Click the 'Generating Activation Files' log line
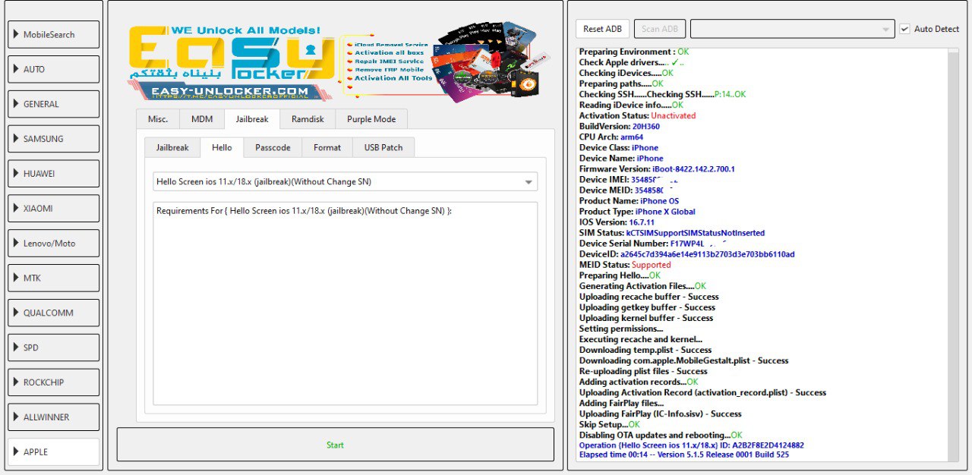The image size is (972, 475). [x=642, y=286]
